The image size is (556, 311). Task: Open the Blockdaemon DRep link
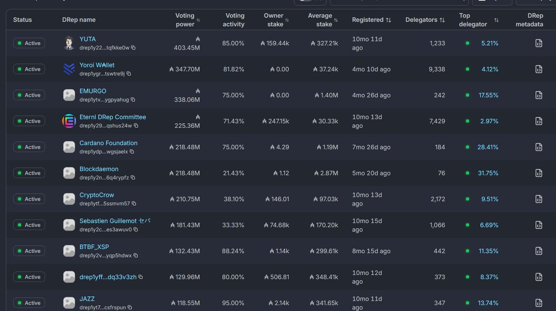99,169
